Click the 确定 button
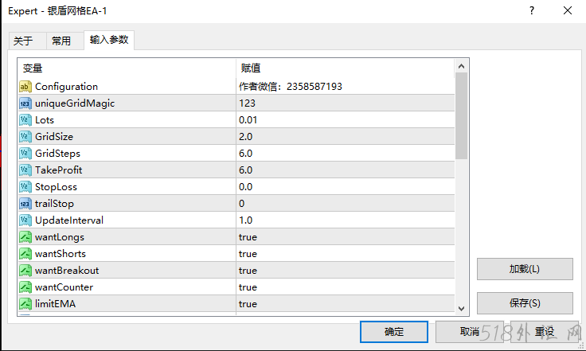 click(394, 332)
